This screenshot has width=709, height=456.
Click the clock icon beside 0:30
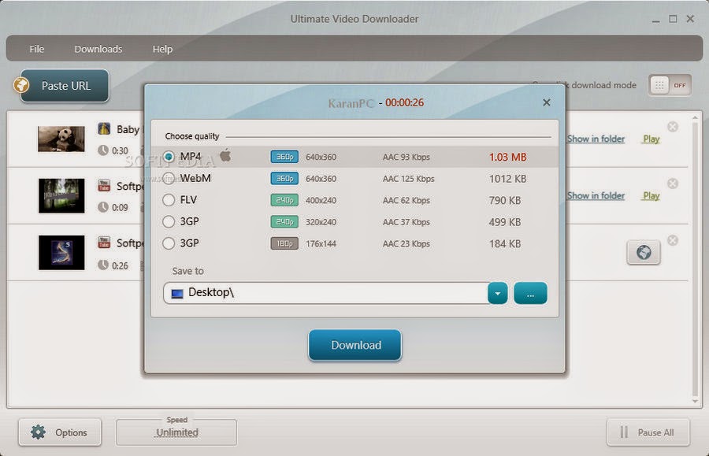103,150
